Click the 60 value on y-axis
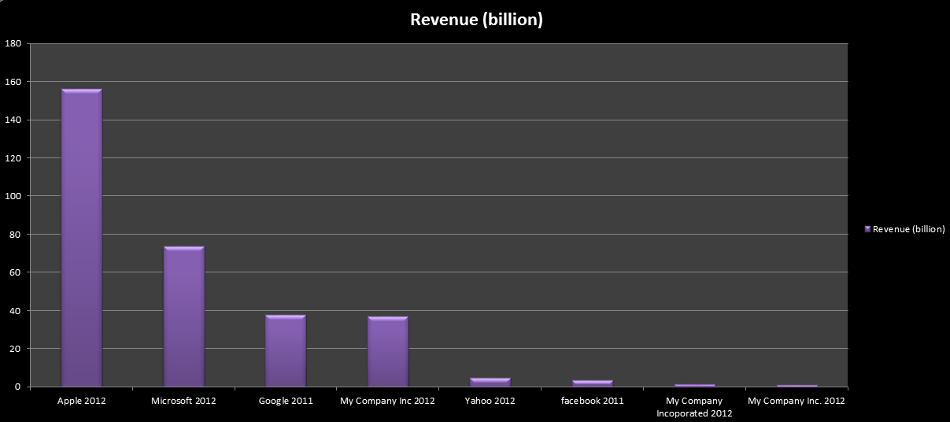Image resolution: width=950 pixels, height=422 pixels. pyautogui.click(x=15, y=272)
